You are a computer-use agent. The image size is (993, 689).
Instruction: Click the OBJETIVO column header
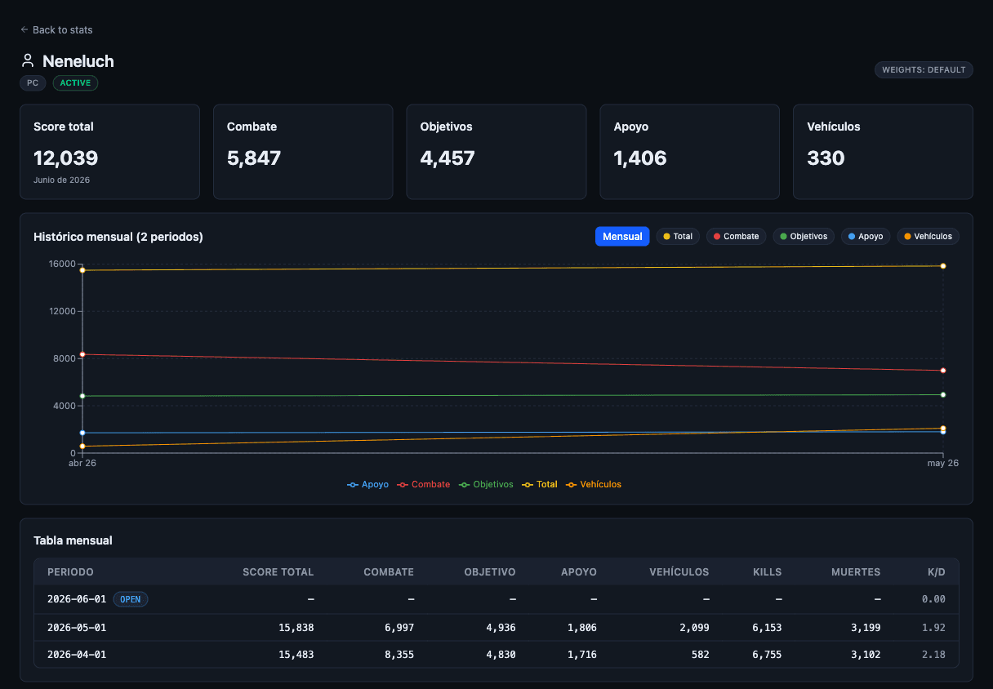[x=490, y=572]
